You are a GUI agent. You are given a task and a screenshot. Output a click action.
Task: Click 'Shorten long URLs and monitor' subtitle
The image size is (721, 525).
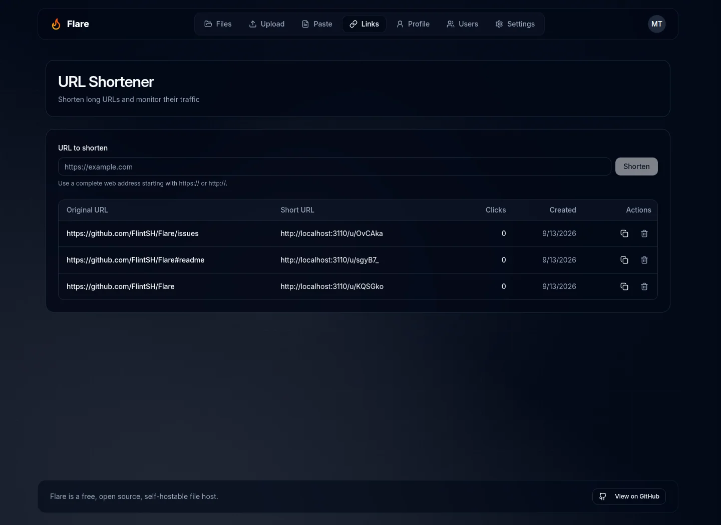[129, 99]
